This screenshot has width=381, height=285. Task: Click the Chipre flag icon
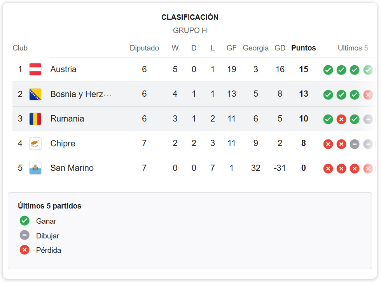pyautogui.click(x=35, y=144)
